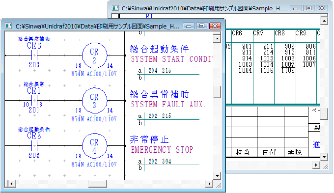This screenshot has height=193, width=334.
Task: Select the CR4 relay coil symbol
Action: tap(95, 146)
